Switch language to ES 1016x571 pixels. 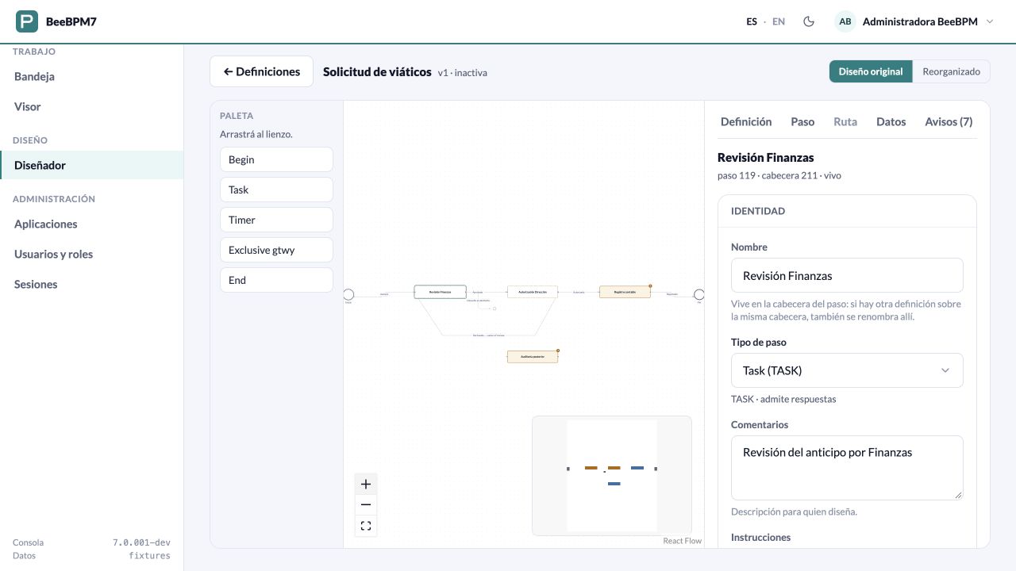[752, 21]
